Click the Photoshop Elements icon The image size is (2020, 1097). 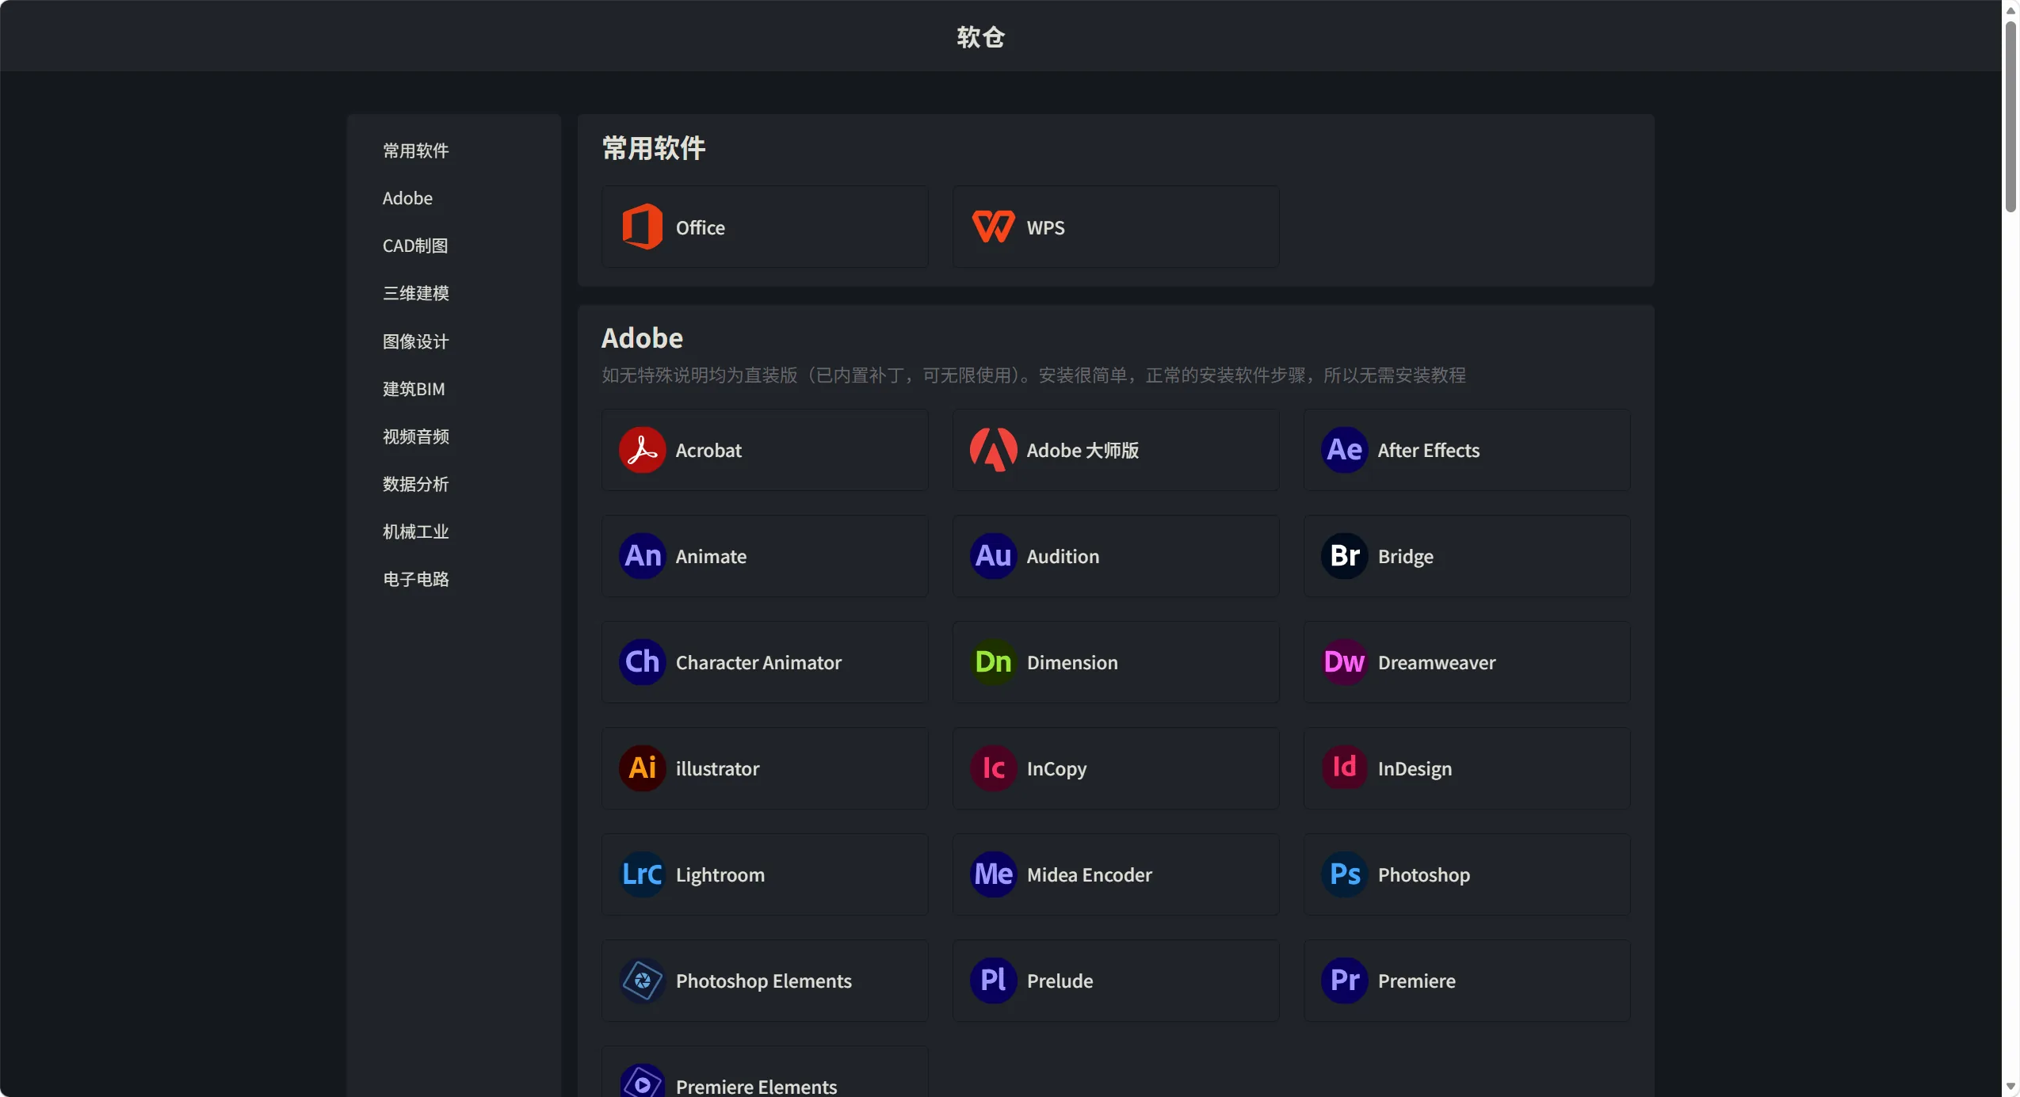pyautogui.click(x=642, y=981)
